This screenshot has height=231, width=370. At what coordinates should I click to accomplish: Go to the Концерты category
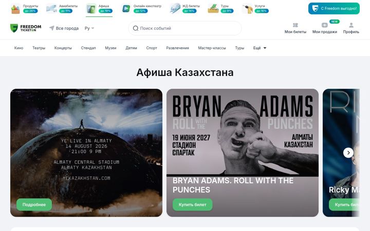tap(63, 48)
